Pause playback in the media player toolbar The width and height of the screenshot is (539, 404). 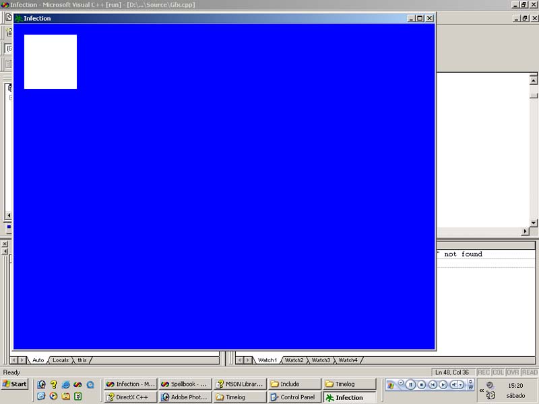(410, 384)
